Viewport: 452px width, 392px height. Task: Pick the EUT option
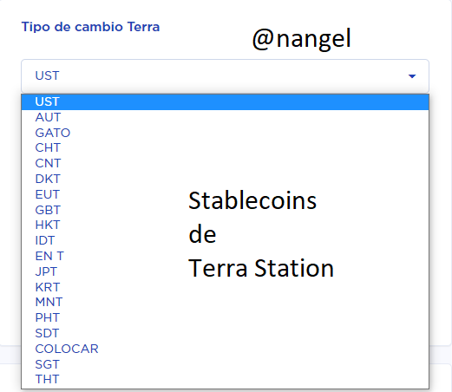coord(225,194)
